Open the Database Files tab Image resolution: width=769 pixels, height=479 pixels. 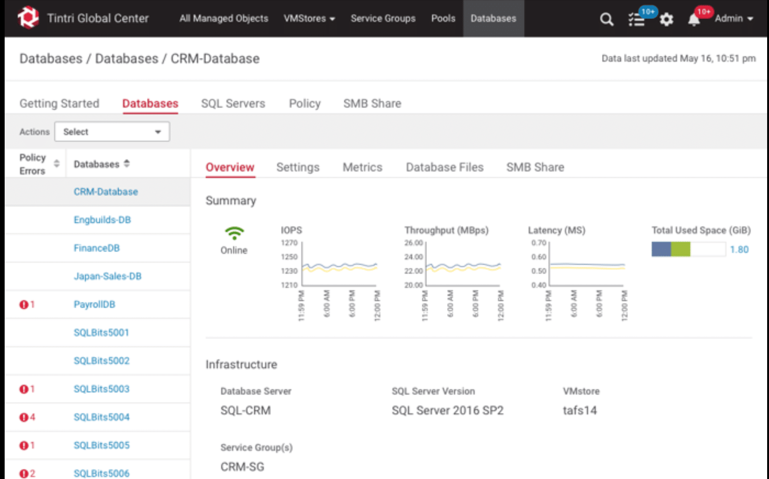click(444, 167)
